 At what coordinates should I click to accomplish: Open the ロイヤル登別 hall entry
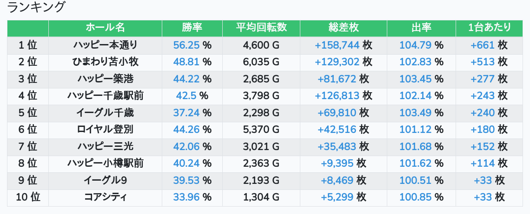pos(106,129)
